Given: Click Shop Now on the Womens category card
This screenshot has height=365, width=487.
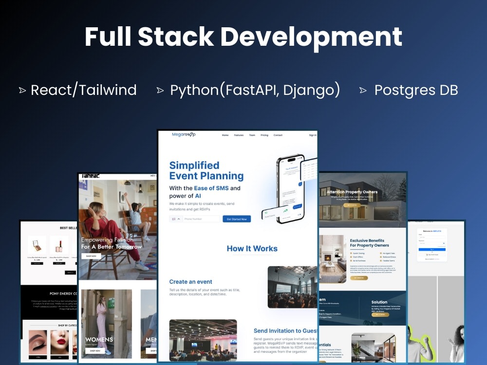Looking at the screenshot, I should [95, 351].
